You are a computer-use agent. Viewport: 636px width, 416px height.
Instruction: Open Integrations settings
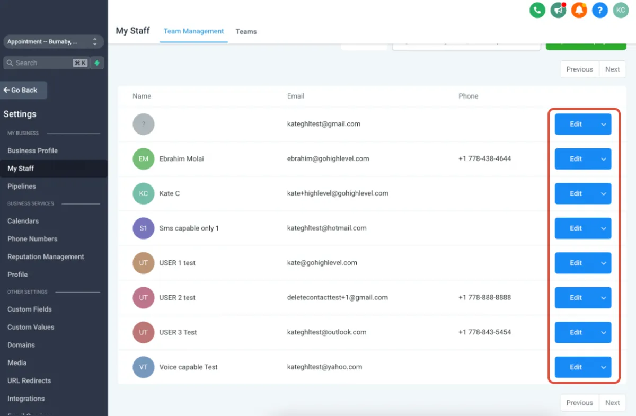pos(26,399)
